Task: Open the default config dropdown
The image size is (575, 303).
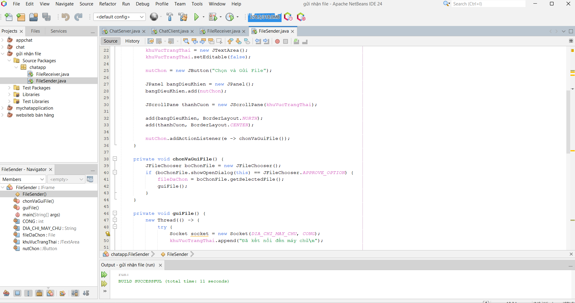Action: tap(120, 17)
